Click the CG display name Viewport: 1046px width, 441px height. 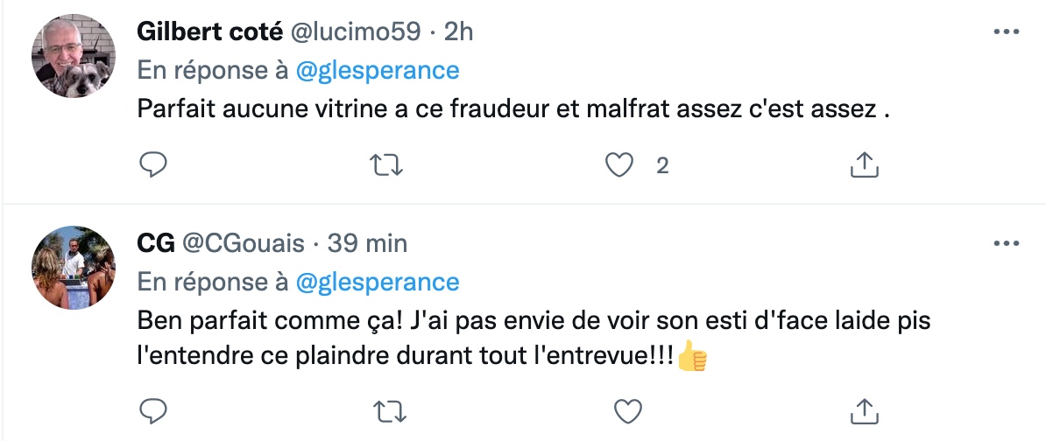click(x=156, y=242)
